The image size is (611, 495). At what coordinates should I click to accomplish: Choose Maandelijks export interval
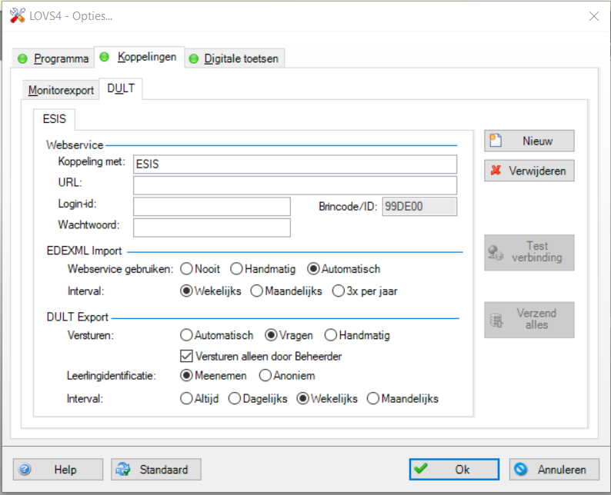(x=373, y=398)
